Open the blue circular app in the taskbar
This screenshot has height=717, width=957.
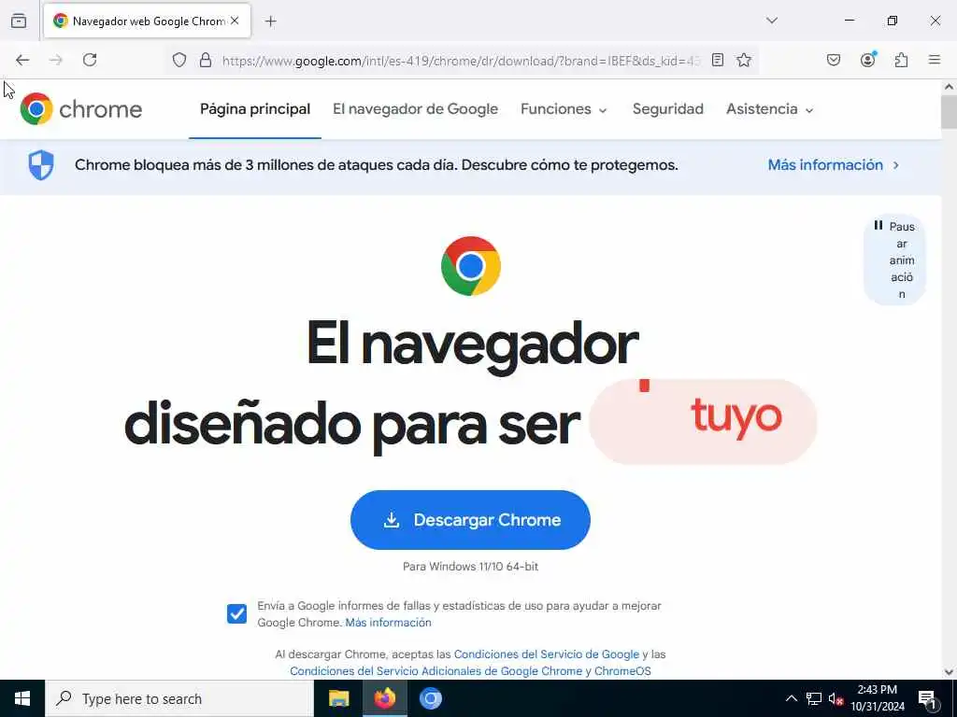pyautogui.click(x=430, y=698)
